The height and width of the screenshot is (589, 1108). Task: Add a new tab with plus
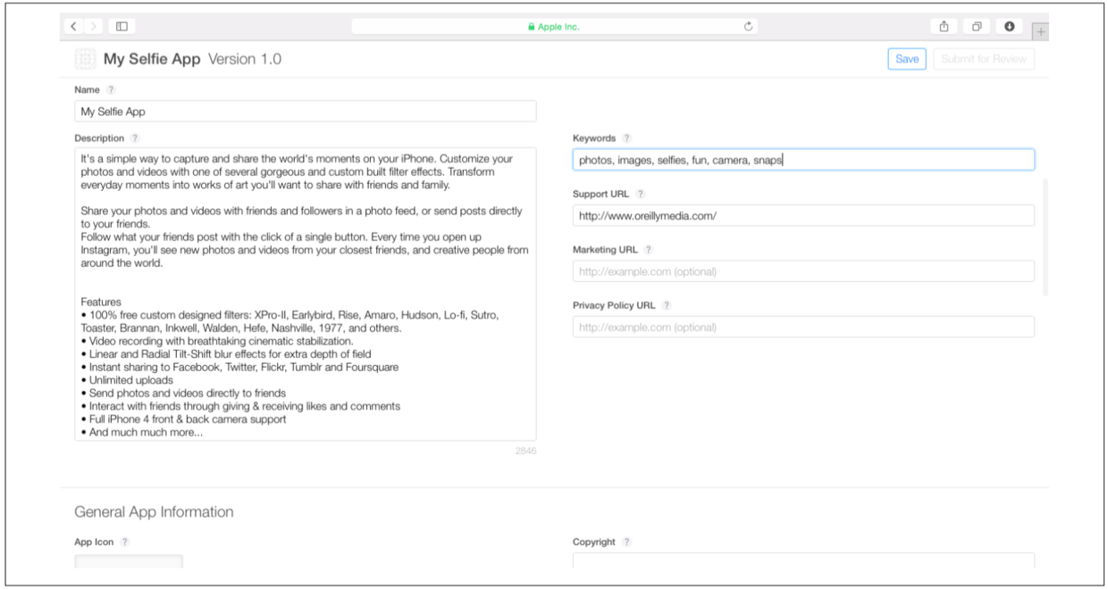tap(1040, 32)
